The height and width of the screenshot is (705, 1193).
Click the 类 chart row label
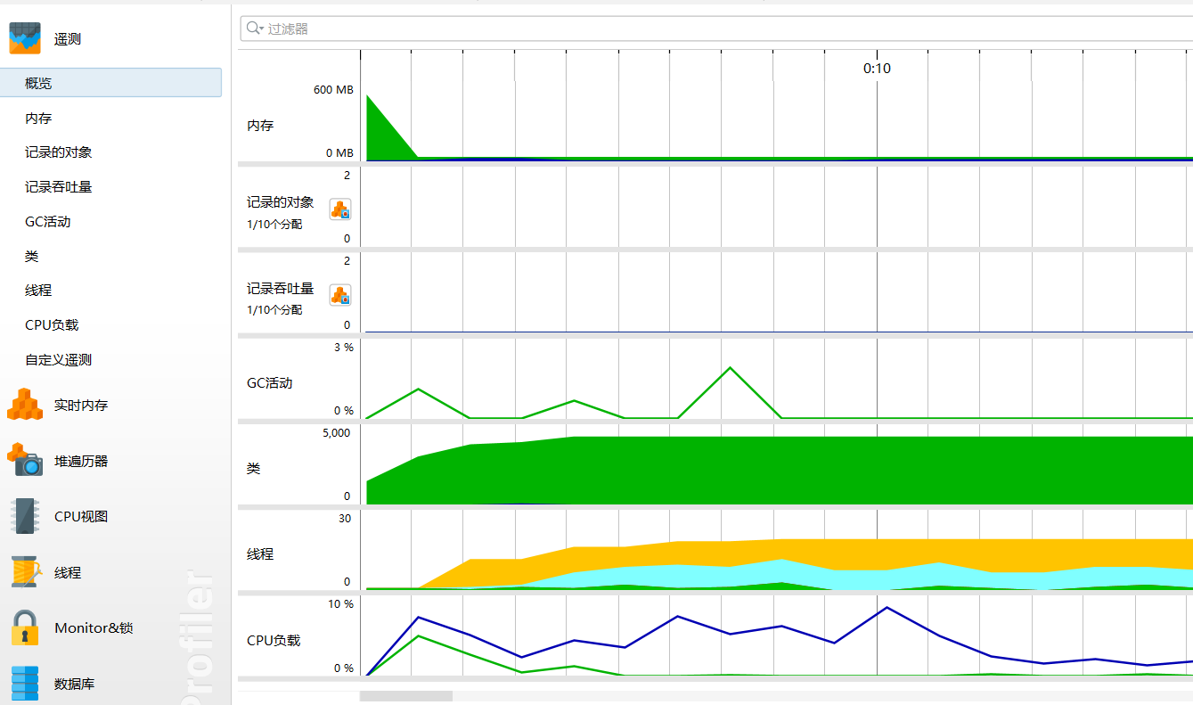point(254,468)
